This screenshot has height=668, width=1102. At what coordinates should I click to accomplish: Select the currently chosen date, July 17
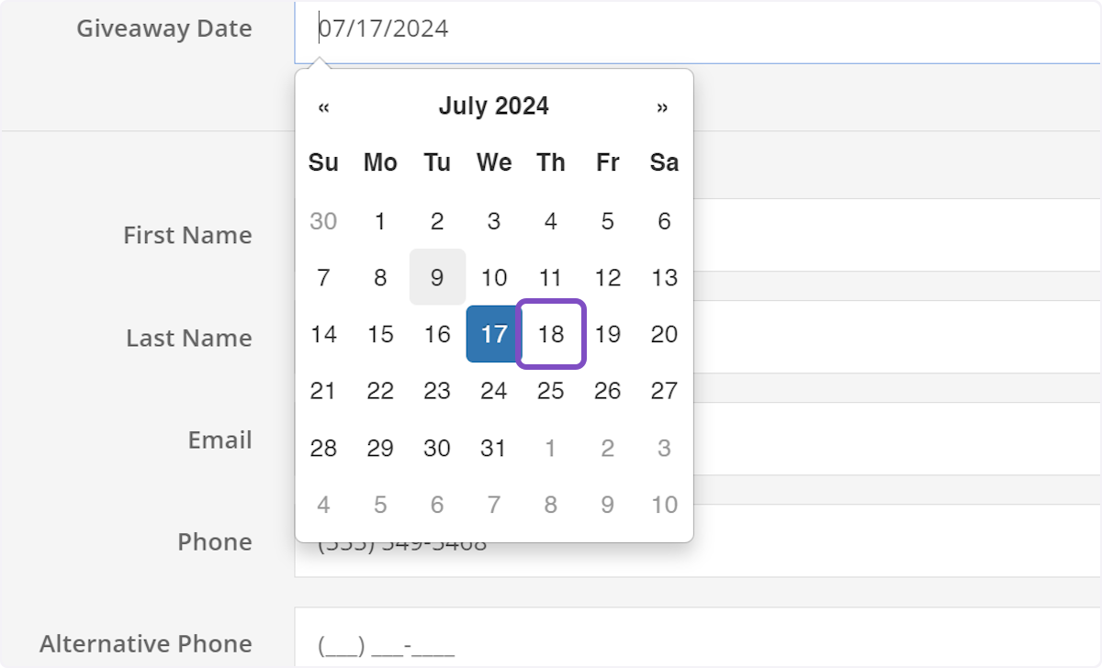493,334
